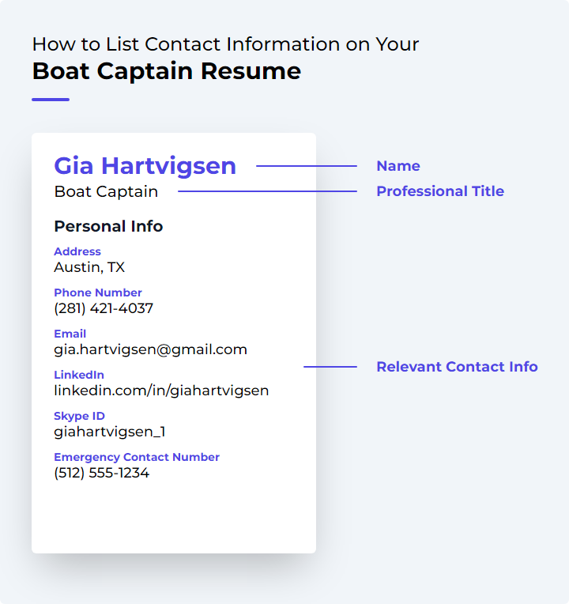
Task: Click the purple underline below the heading
Action: point(51,100)
